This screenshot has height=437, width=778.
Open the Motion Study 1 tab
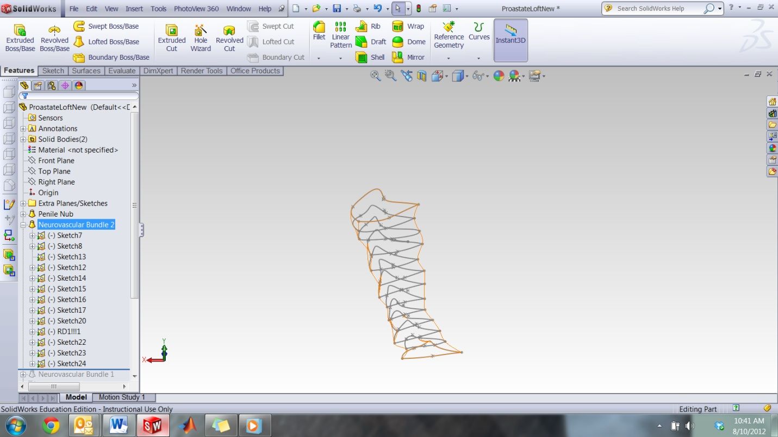[122, 397]
